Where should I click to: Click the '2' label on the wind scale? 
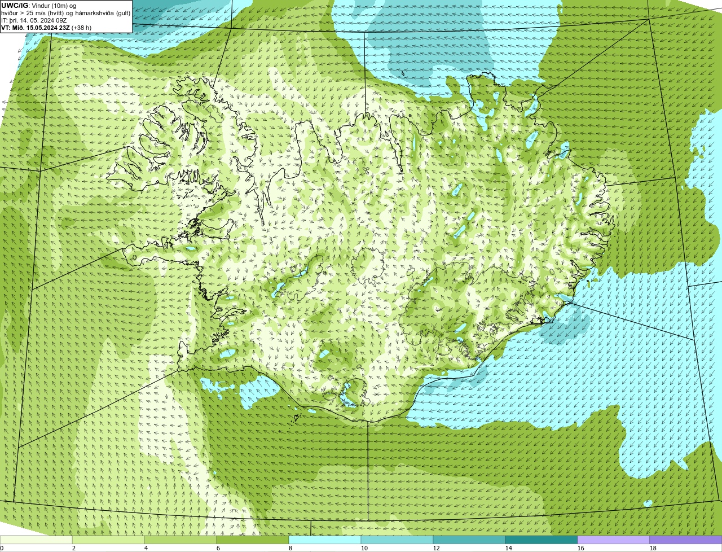tap(74, 548)
